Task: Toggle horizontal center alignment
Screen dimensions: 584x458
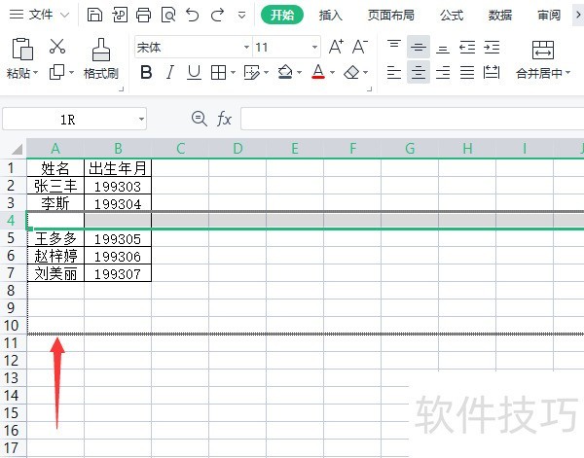Action: (419, 72)
